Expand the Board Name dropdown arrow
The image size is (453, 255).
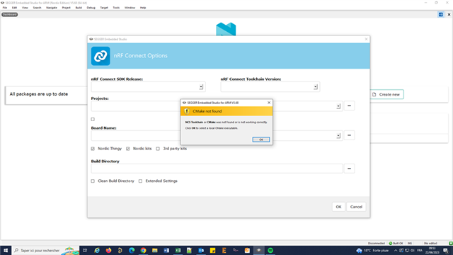pos(338,135)
